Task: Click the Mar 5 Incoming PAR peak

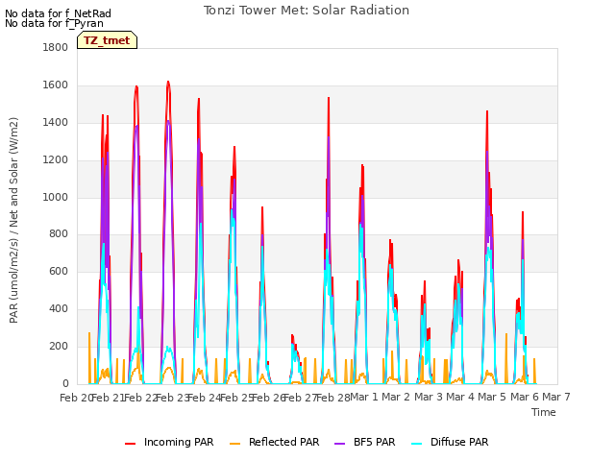Action: [x=487, y=112]
